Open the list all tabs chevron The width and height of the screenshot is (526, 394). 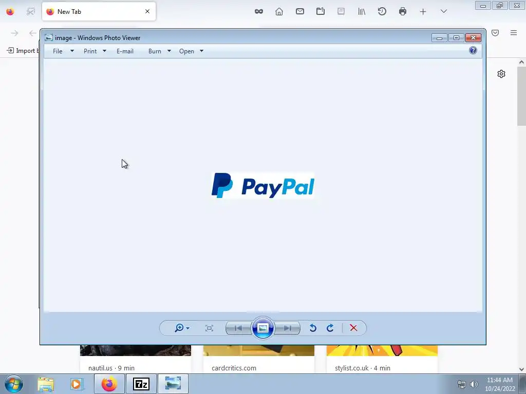443,11
